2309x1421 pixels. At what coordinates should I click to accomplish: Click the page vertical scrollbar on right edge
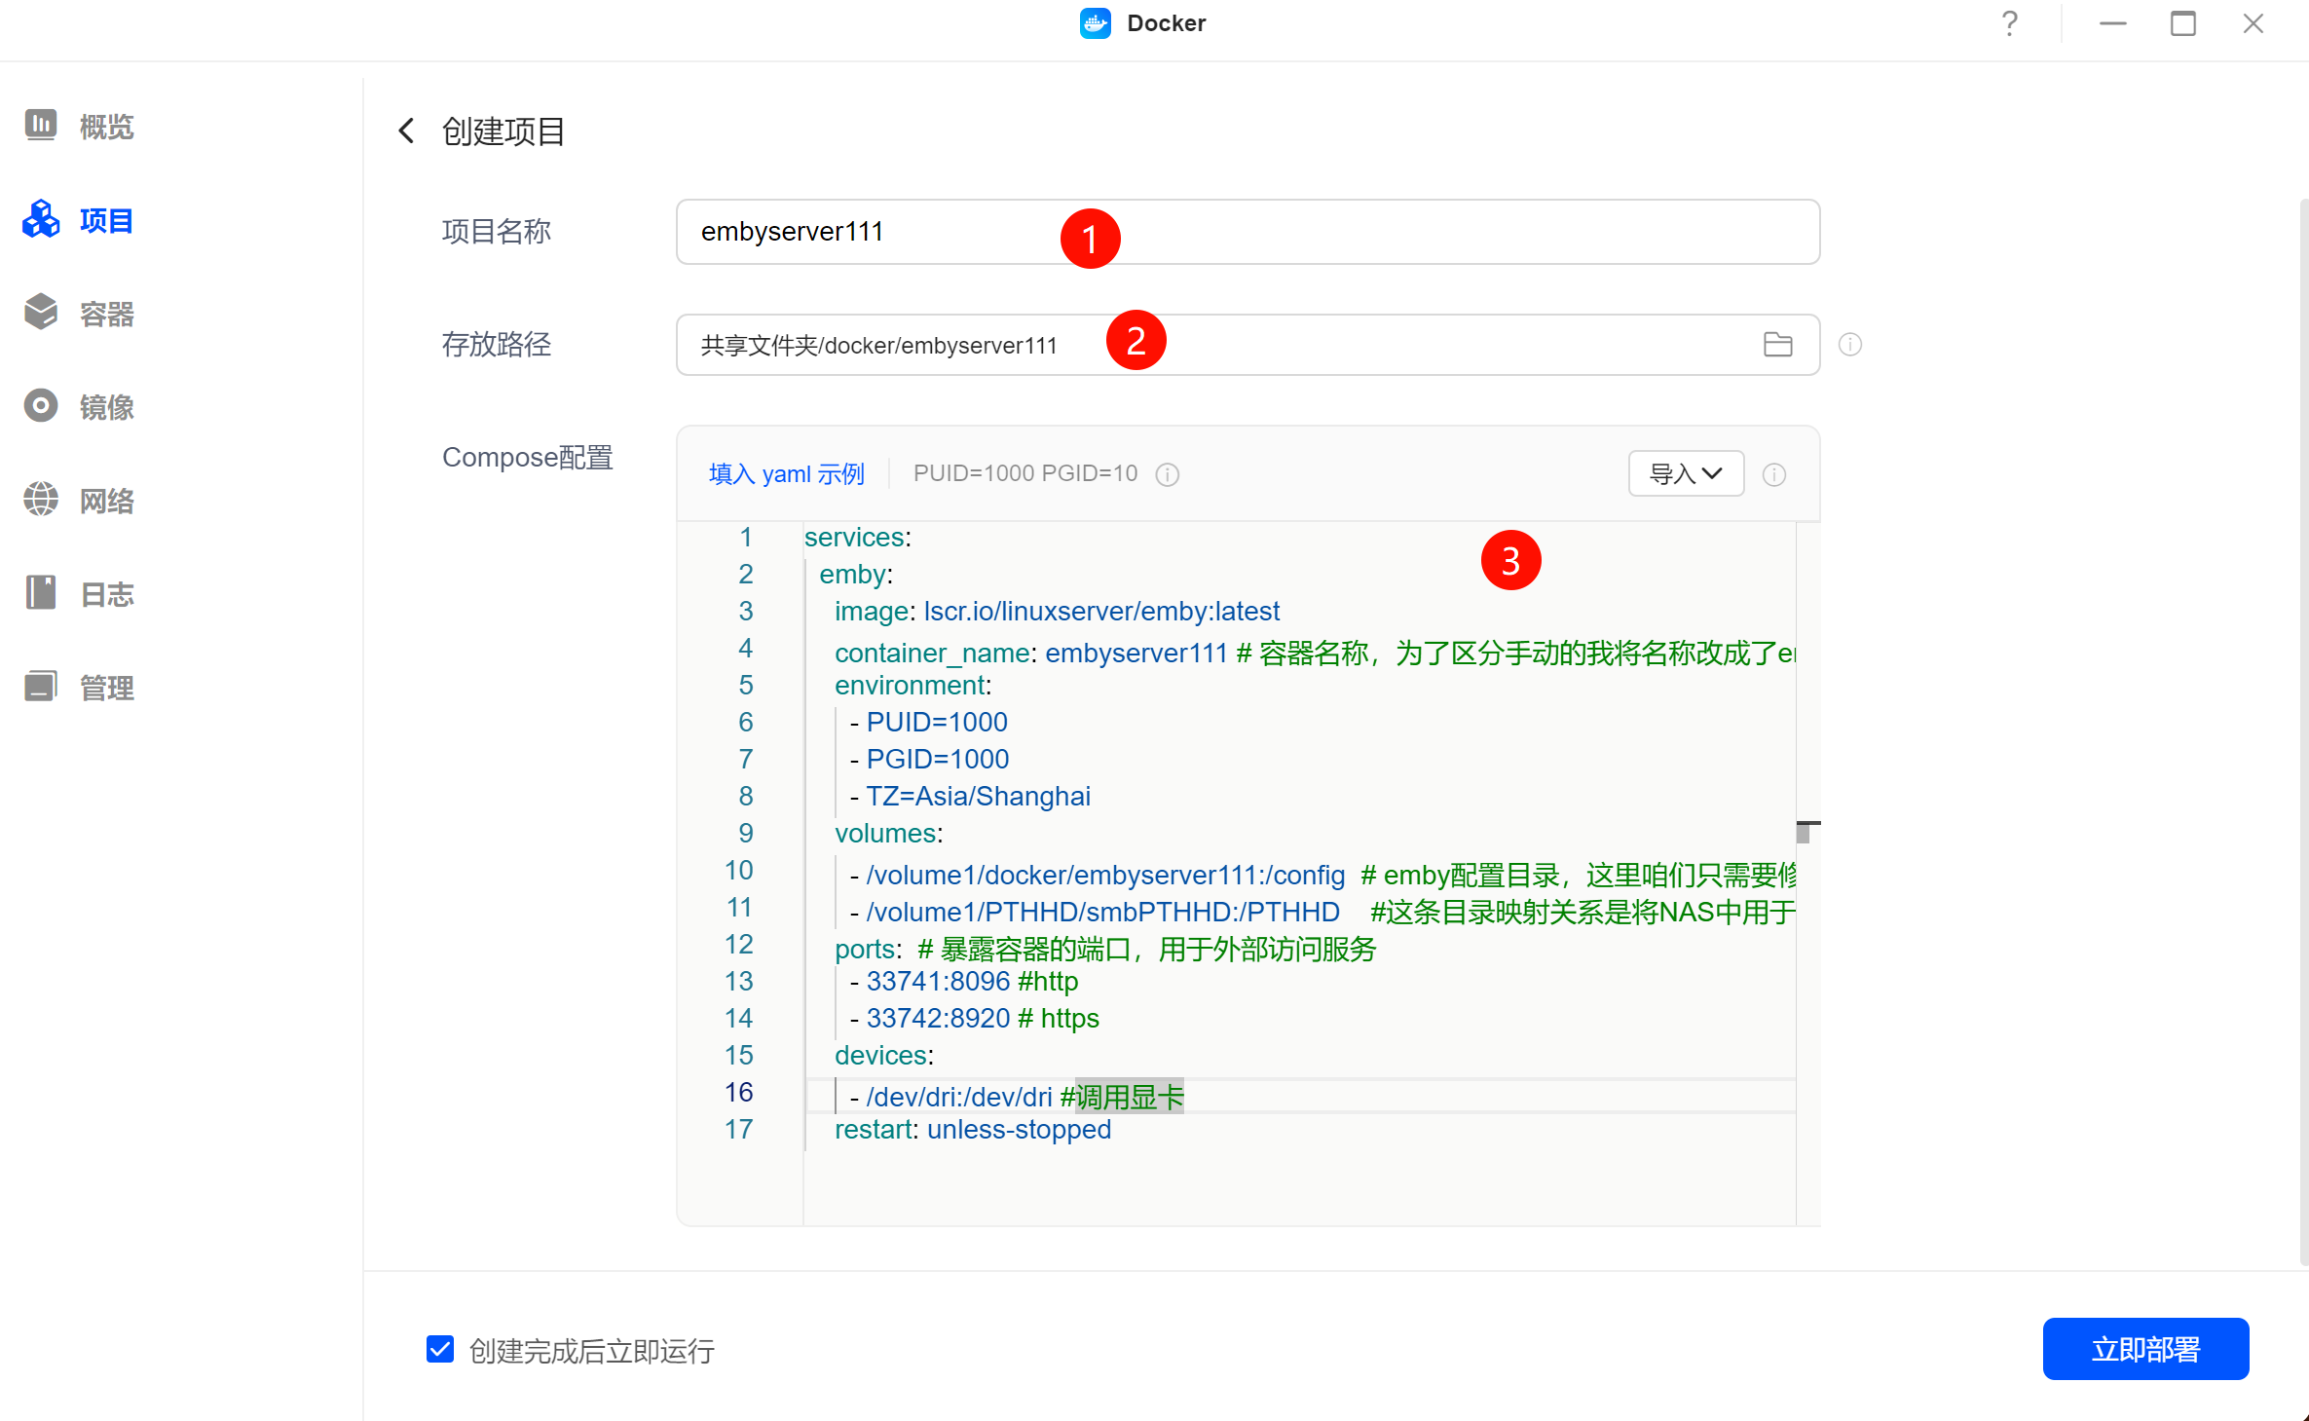point(2303,730)
